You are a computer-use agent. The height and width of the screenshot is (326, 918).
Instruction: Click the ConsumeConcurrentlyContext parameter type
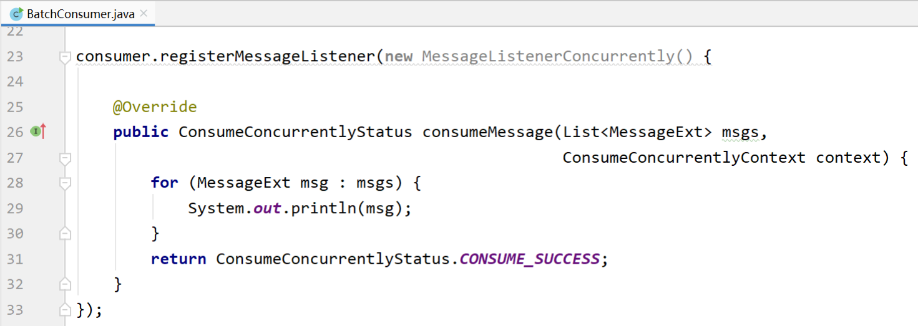click(x=683, y=158)
